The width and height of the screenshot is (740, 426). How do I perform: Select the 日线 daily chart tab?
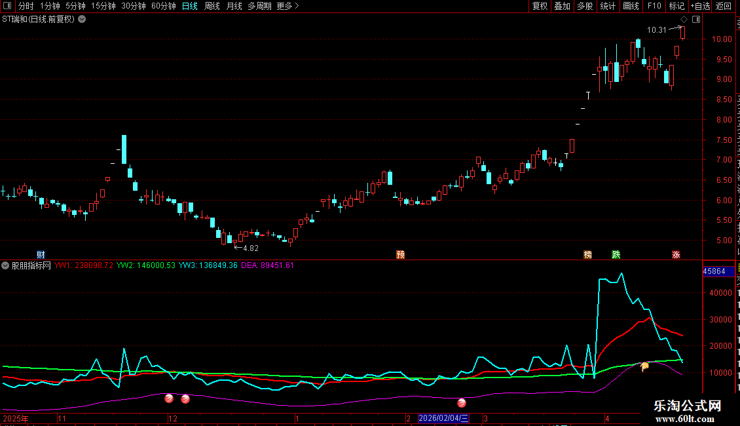[190, 6]
